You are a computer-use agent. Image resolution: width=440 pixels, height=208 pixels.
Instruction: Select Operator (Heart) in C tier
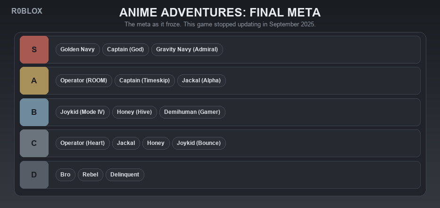pos(83,144)
